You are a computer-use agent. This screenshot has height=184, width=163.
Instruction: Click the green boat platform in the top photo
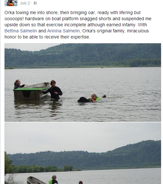coord(30,89)
